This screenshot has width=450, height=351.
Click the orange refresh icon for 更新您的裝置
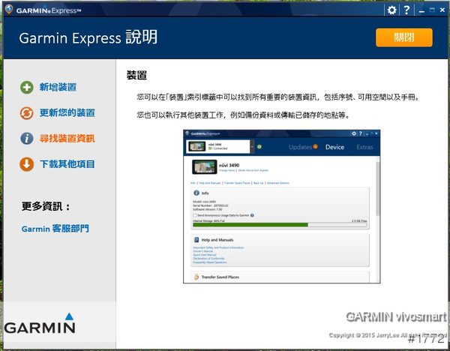27,112
